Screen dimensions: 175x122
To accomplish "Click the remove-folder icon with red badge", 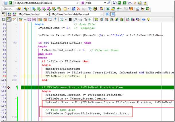I will pos(45,20).
